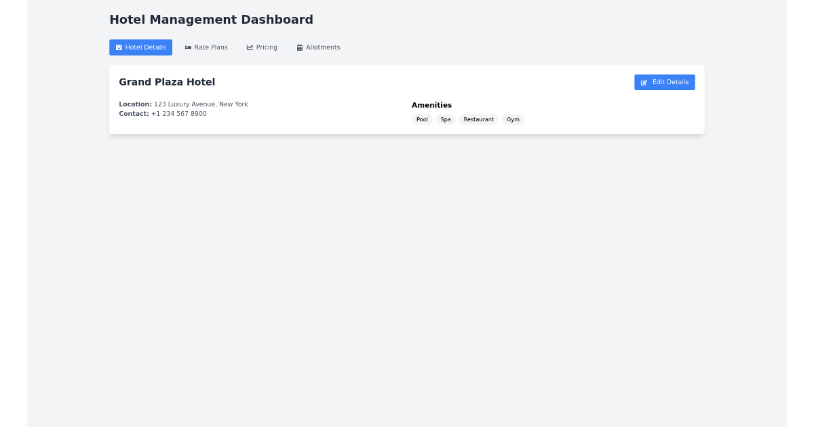This screenshot has width=814, height=427.
Task: Click the Gym amenity tag
Action: pyautogui.click(x=513, y=119)
